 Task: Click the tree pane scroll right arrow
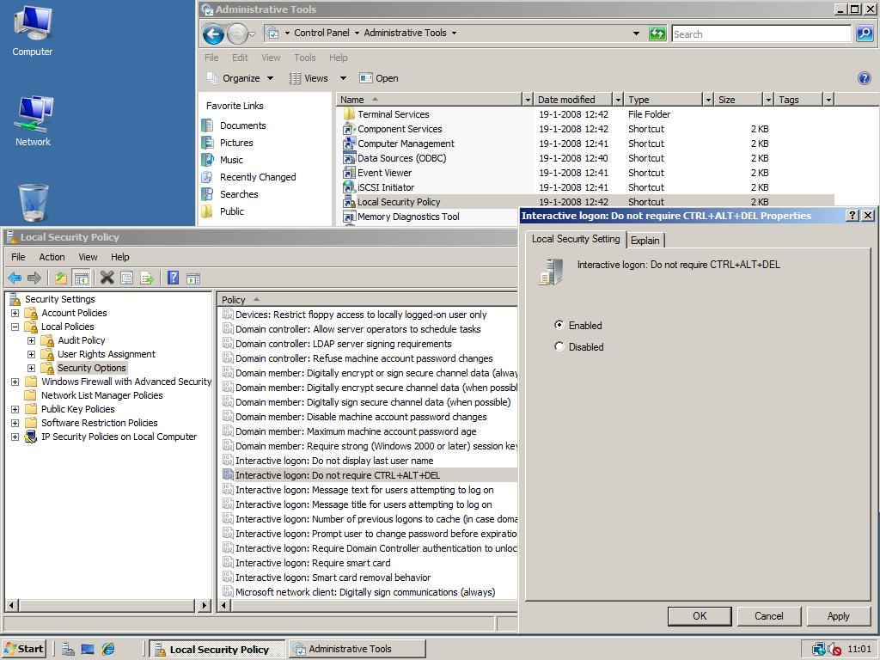point(205,606)
